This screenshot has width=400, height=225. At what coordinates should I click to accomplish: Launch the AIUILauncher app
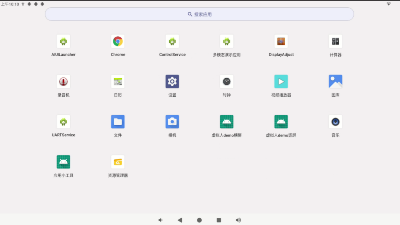click(64, 41)
